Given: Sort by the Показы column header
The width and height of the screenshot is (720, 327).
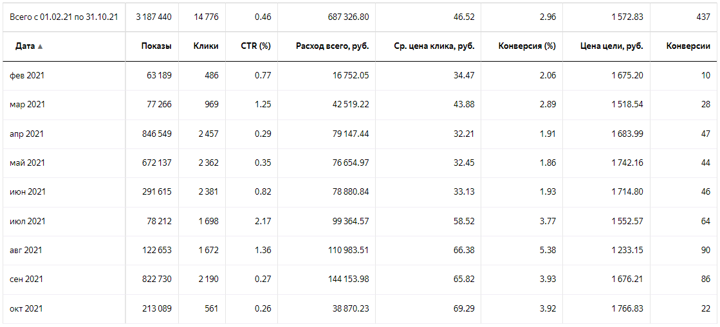Looking at the screenshot, I should pyautogui.click(x=157, y=46).
